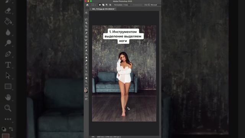
Task: Select the Quick Selection tool
Action: (x=86, y=23)
